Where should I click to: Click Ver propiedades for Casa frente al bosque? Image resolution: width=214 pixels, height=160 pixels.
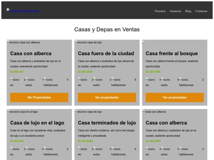click(x=175, y=98)
